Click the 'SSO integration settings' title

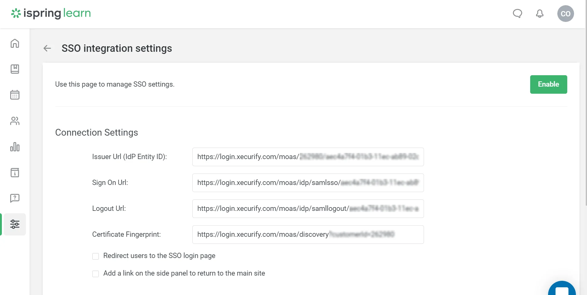117,48
